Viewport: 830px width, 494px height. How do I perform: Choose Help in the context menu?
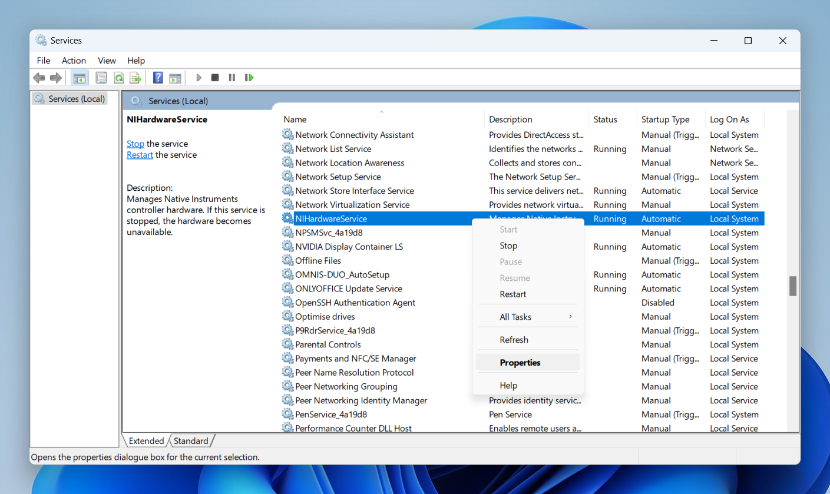(528, 386)
